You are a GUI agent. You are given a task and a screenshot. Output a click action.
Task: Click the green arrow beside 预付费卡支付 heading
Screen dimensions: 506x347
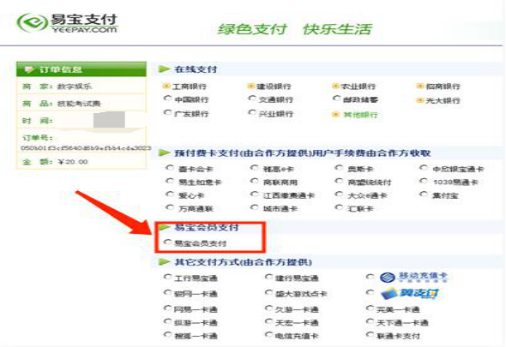tap(165, 153)
